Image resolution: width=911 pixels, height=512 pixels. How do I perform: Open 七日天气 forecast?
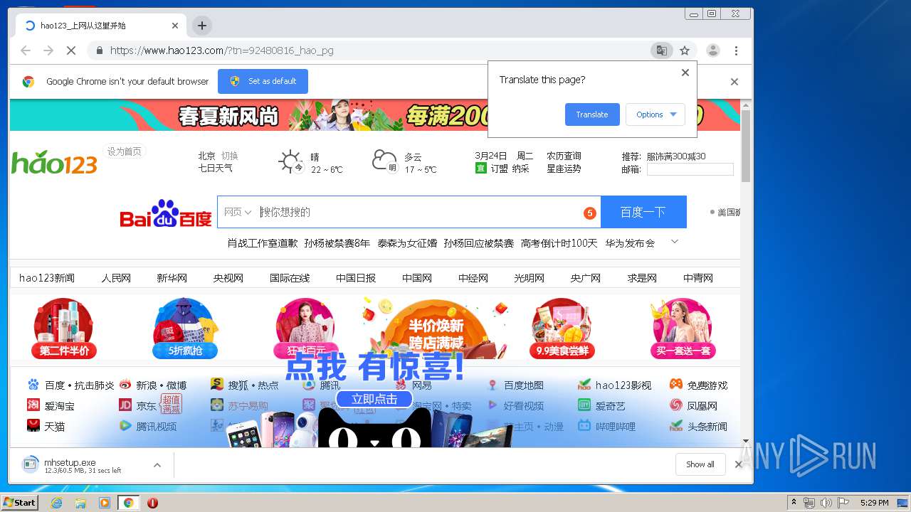(215, 169)
